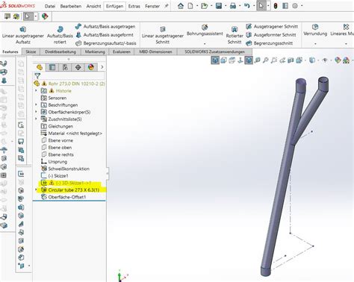The image size is (354, 282).
Task: Switch to SOLIDWORKS Zusatzanwendungen tab
Action: [214, 51]
